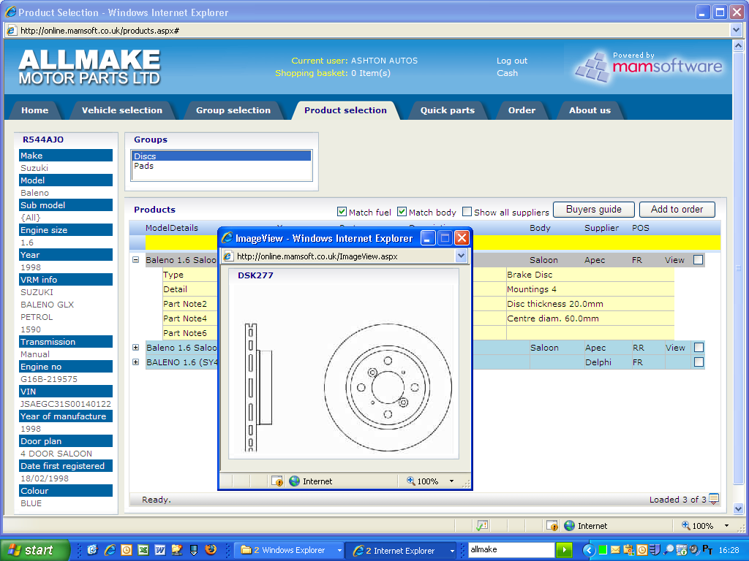Open the Order tab
The image size is (749, 561).
coord(522,110)
